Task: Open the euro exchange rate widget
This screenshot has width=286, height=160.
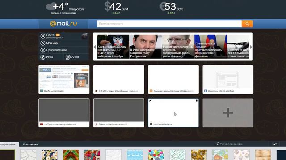Action: pos(171,8)
